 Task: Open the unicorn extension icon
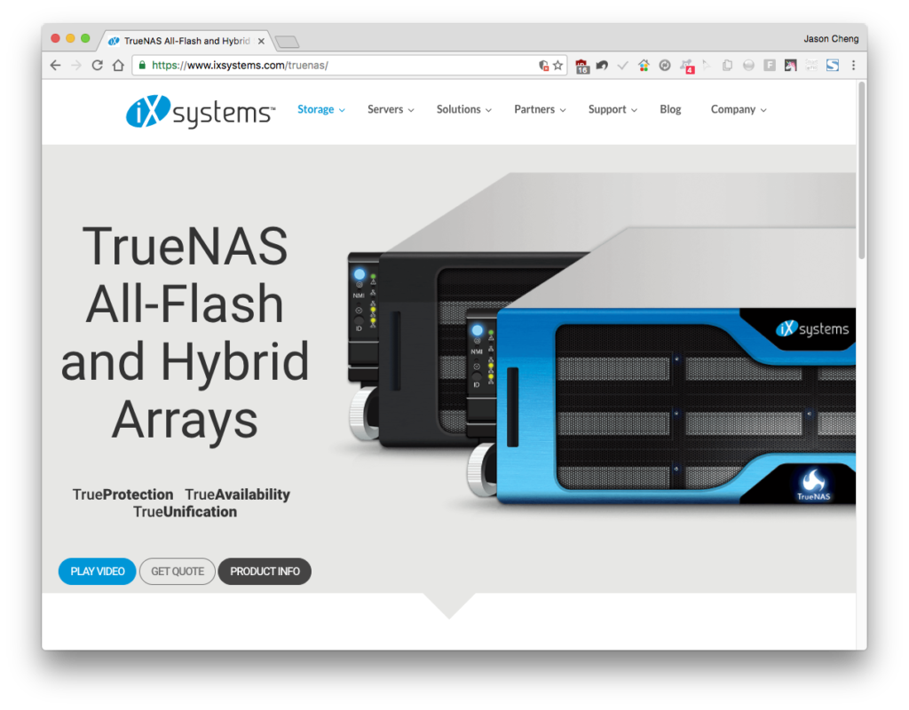(x=790, y=66)
